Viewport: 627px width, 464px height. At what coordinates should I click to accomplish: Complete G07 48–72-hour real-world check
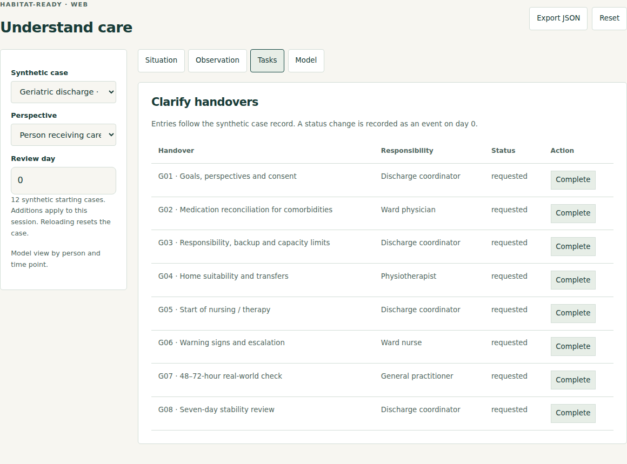573,380
